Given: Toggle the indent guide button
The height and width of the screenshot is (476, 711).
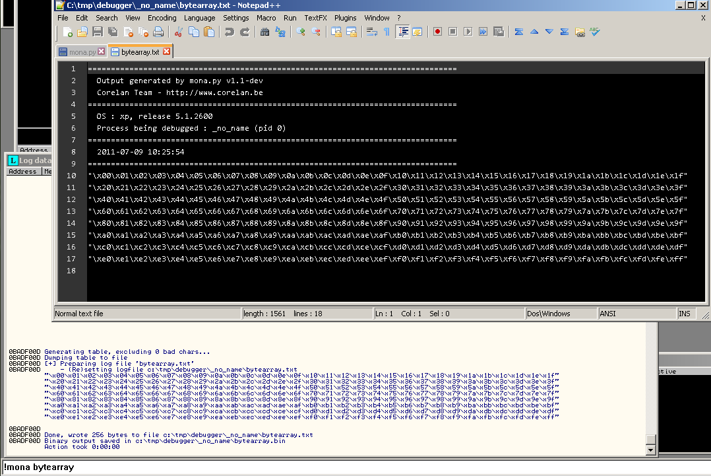Looking at the screenshot, I should point(402,32).
